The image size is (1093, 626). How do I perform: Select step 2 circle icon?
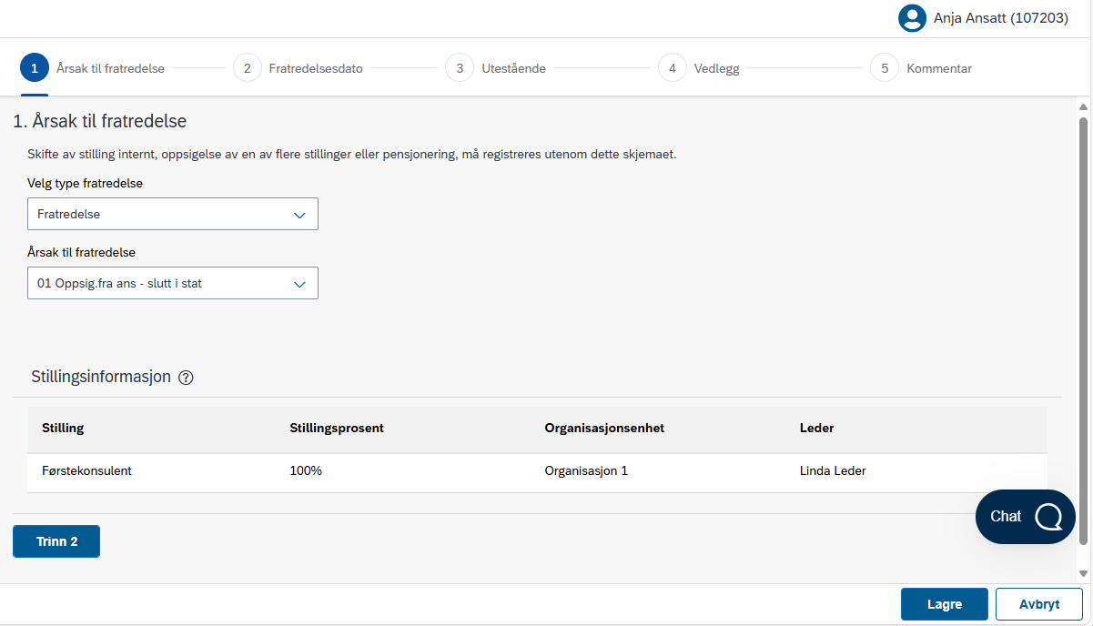click(248, 68)
